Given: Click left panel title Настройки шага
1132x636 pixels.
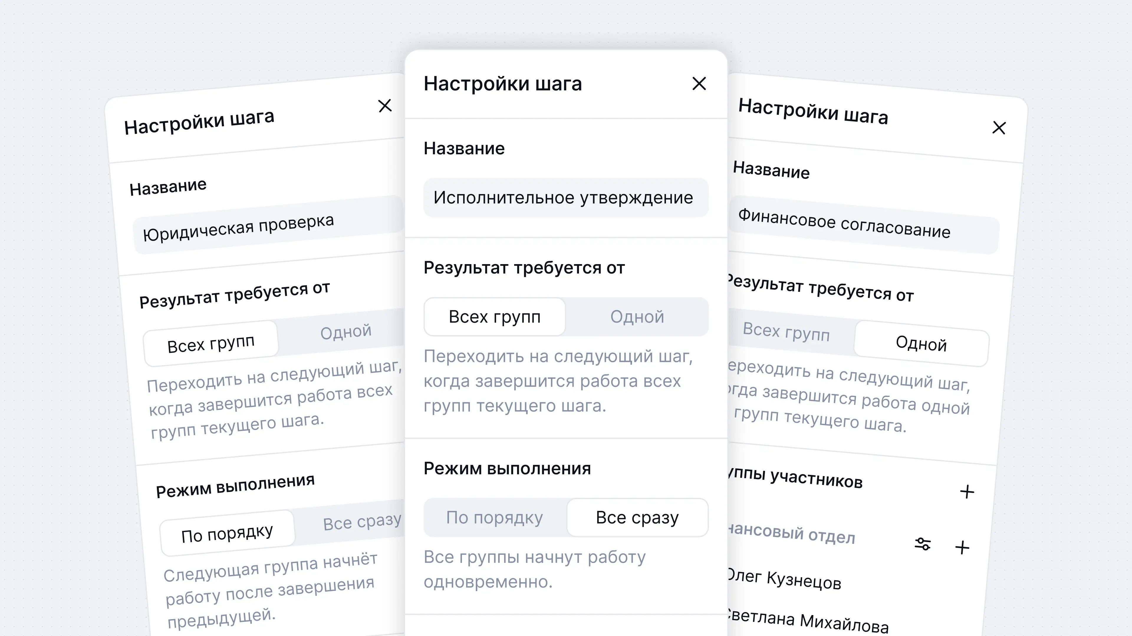Looking at the screenshot, I should [199, 122].
